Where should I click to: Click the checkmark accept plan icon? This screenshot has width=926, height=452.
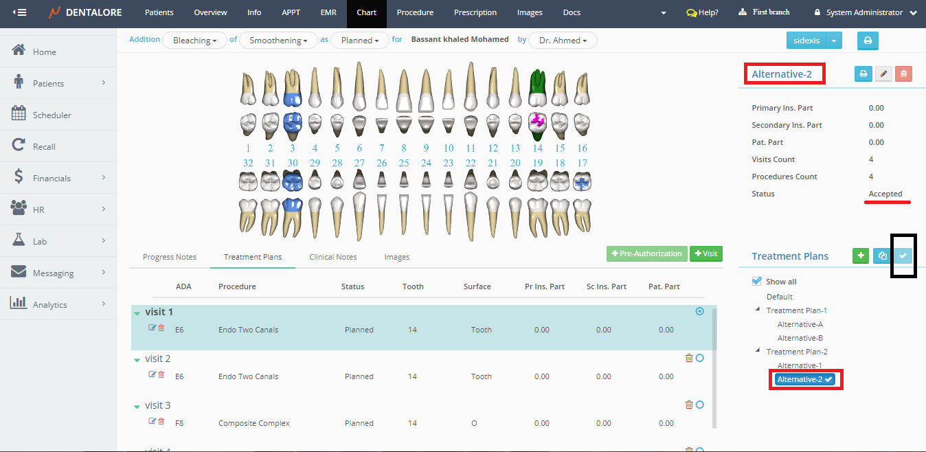click(x=903, y=256)
